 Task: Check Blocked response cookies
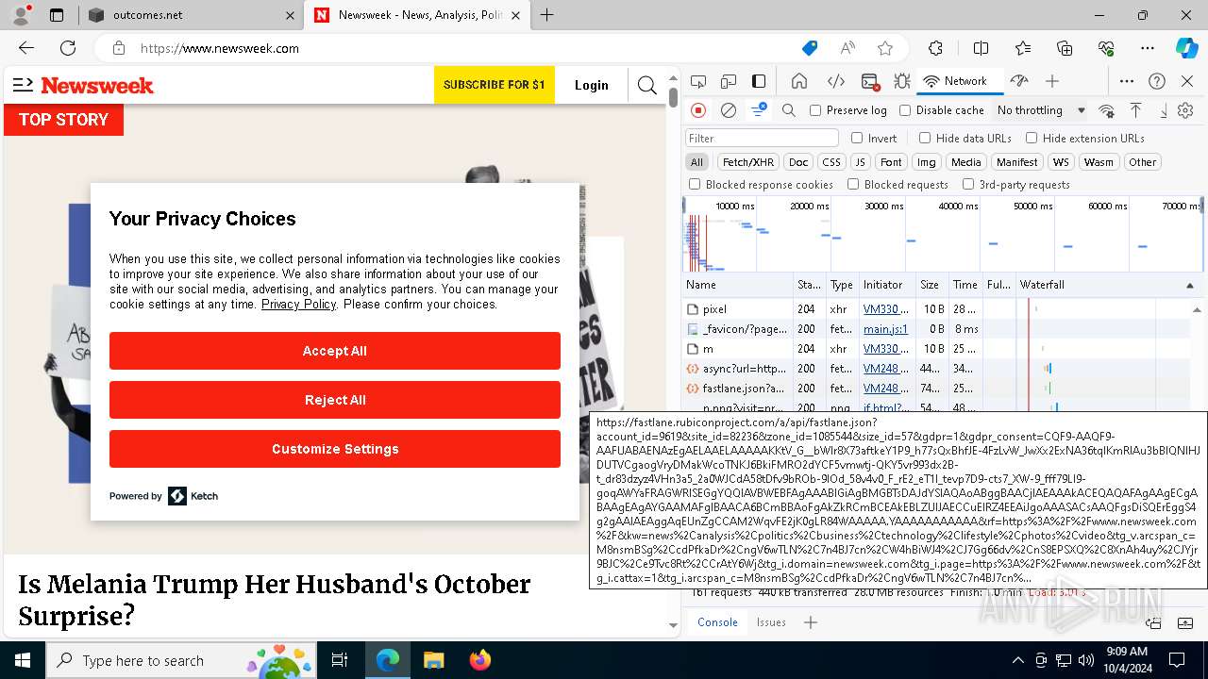click(695, 185)
